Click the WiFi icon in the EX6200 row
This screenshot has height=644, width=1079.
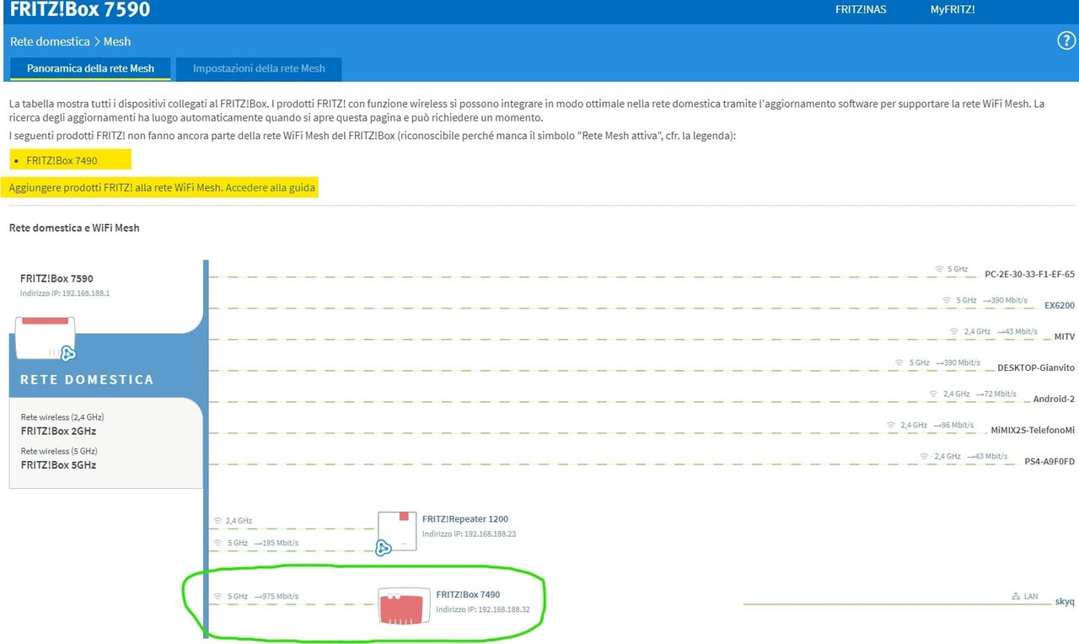tap(947, 300)
